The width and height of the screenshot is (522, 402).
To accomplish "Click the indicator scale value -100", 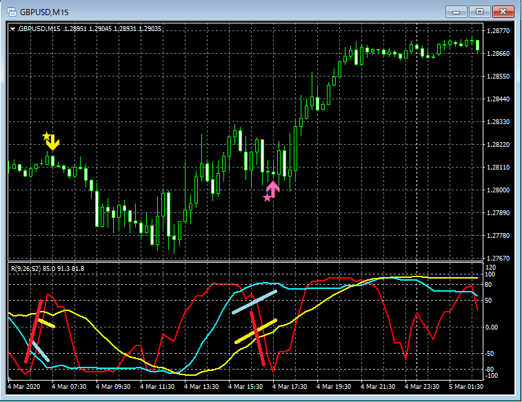I will pyautogui.click(x=492, y=376).
